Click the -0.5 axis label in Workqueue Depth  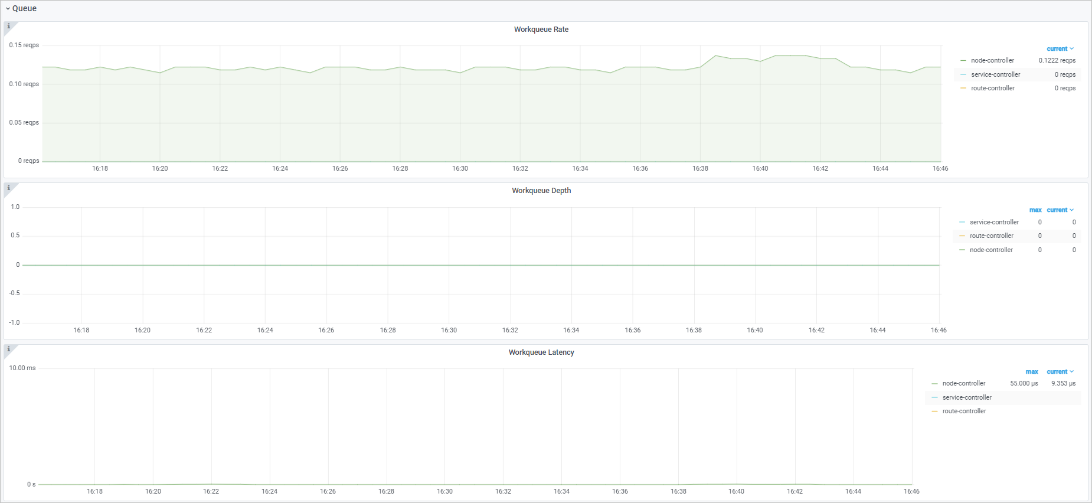[x=14, y=293]
